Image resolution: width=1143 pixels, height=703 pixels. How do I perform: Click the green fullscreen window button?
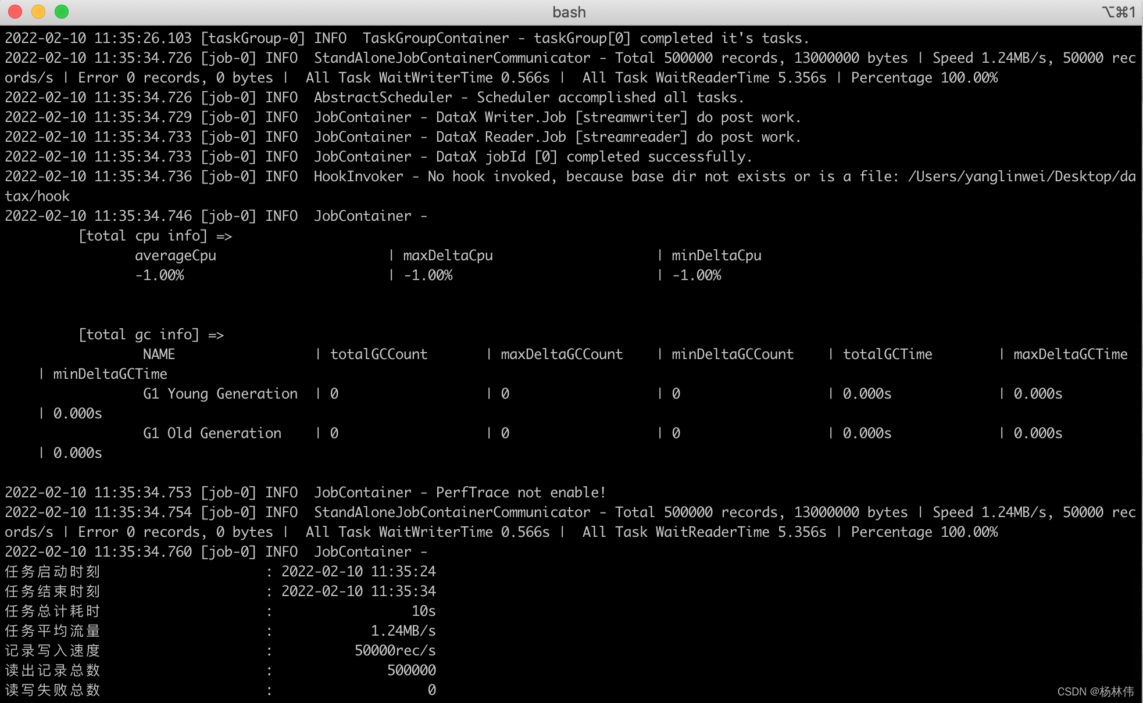click(x=62, y=12)
